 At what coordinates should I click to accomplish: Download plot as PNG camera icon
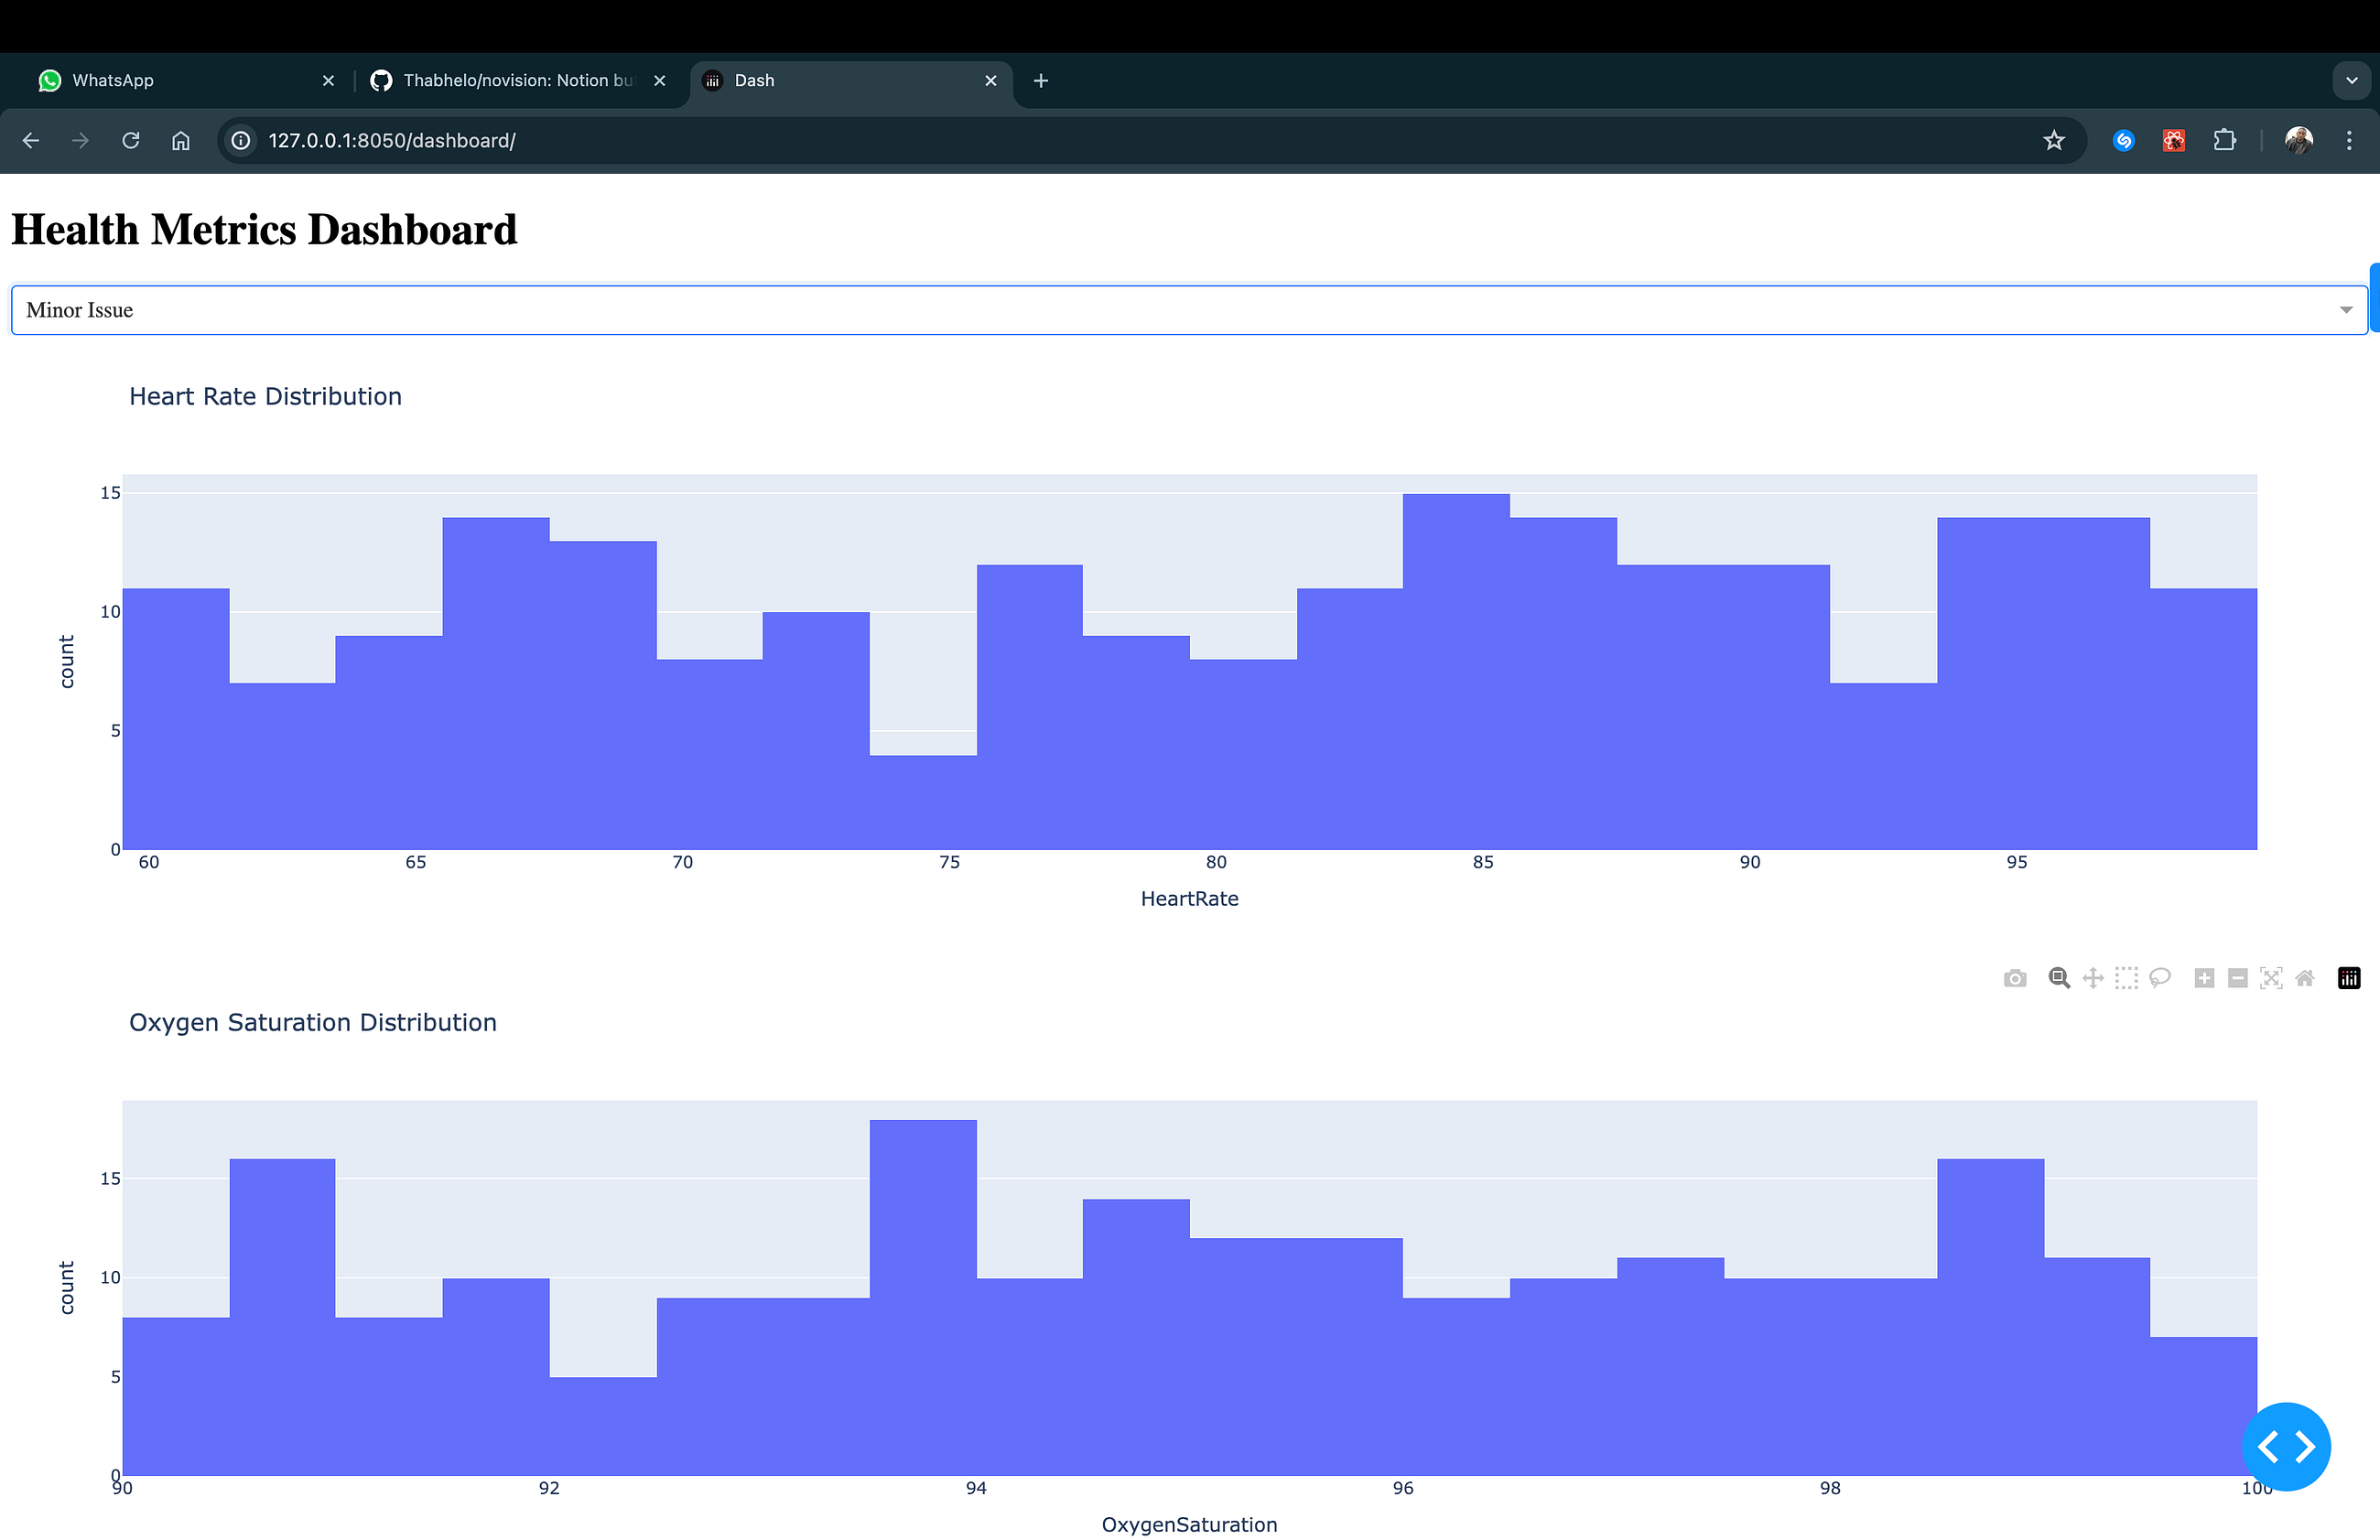click(2015, 978)
